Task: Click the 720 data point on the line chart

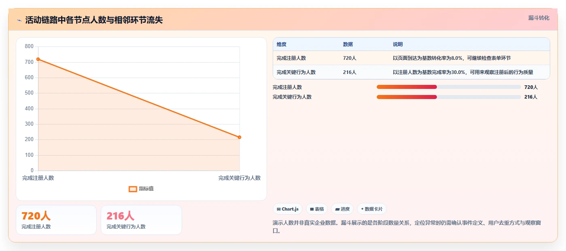Action: tap(38, 59)
